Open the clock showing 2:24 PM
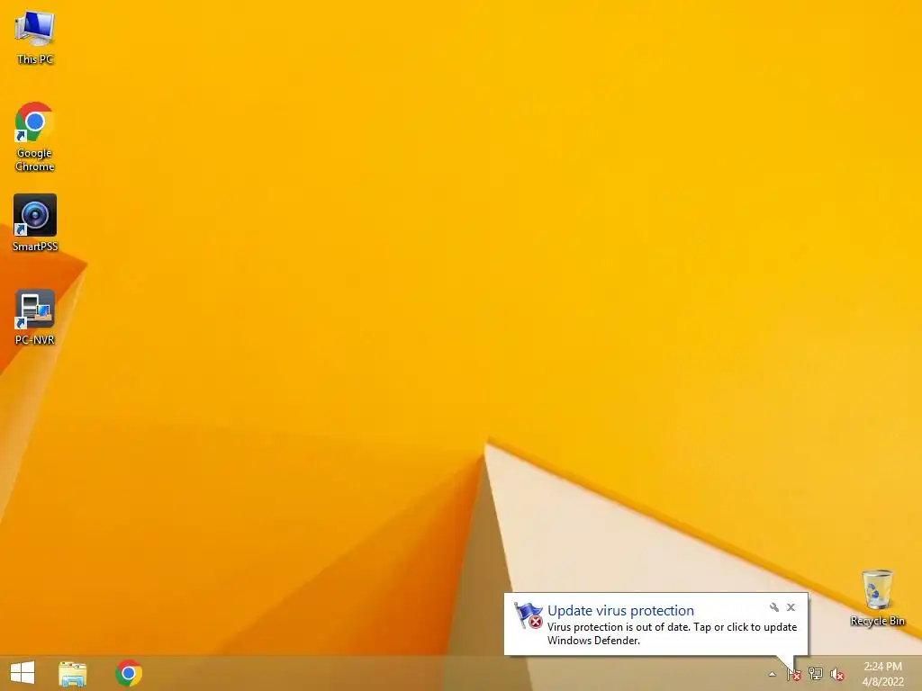The width and height of the screenshot is (922, 691). point(882,674)
